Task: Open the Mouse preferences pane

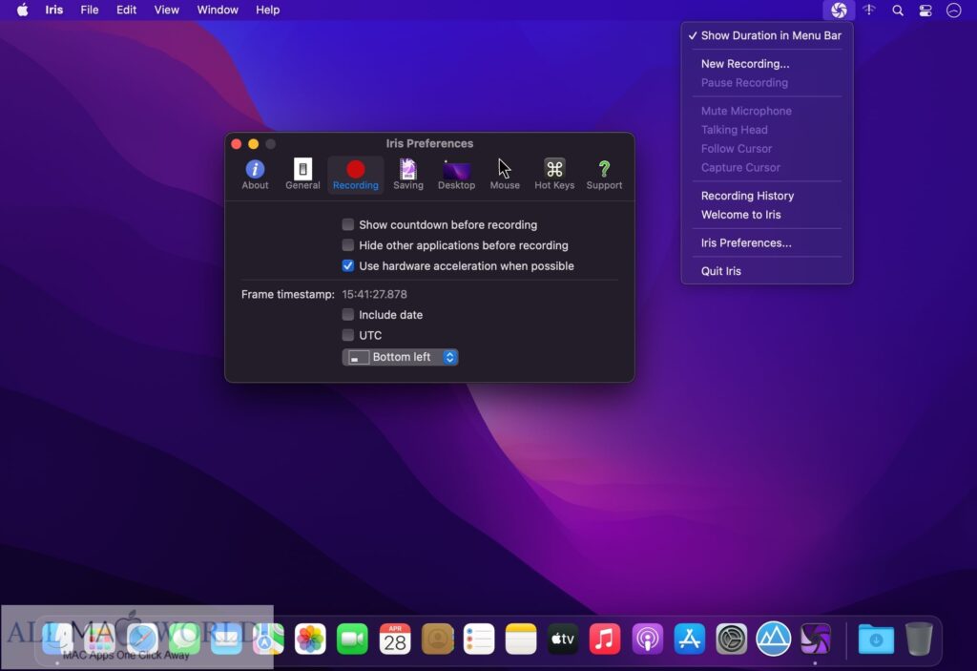Action: coord(505,174)
